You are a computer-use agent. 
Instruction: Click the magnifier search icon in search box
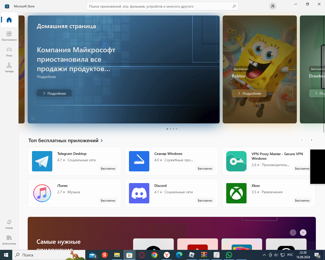pyautogui.click(x=234, y=6)
